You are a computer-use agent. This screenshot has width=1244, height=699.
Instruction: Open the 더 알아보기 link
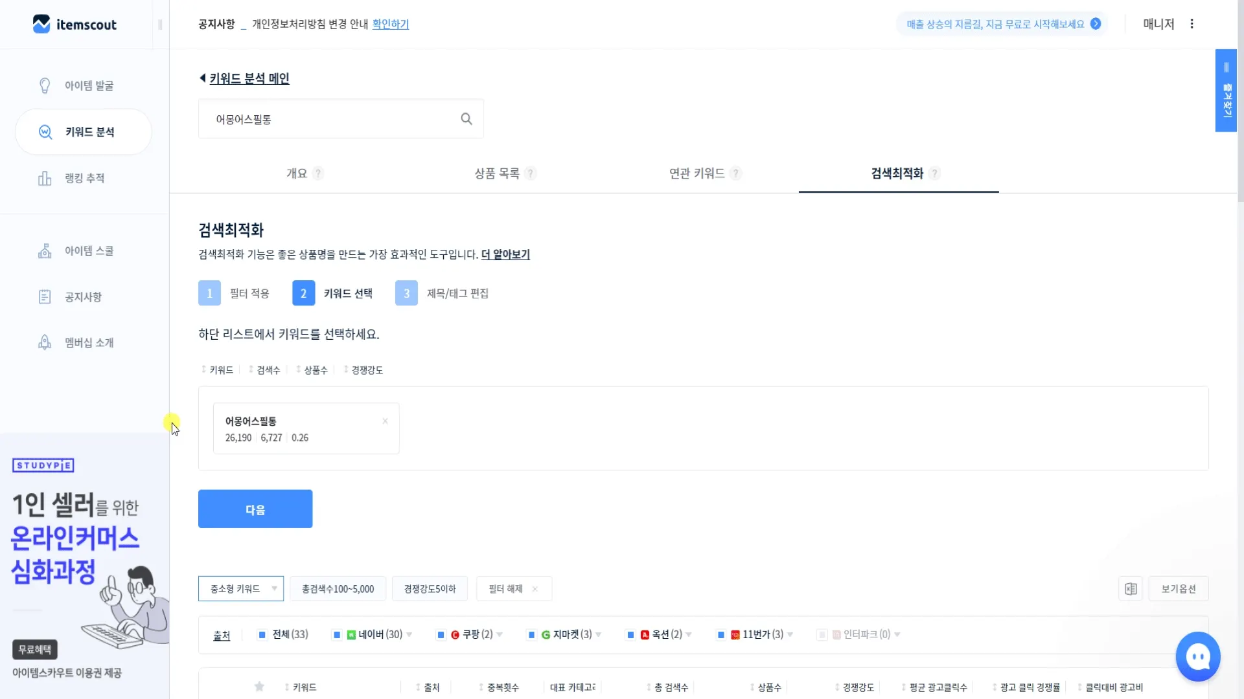505,254
